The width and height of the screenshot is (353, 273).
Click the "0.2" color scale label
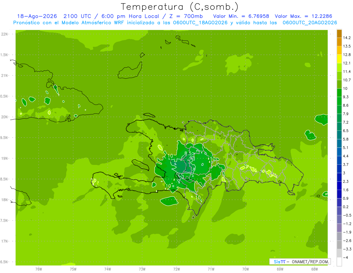click(x=346, y=207)
